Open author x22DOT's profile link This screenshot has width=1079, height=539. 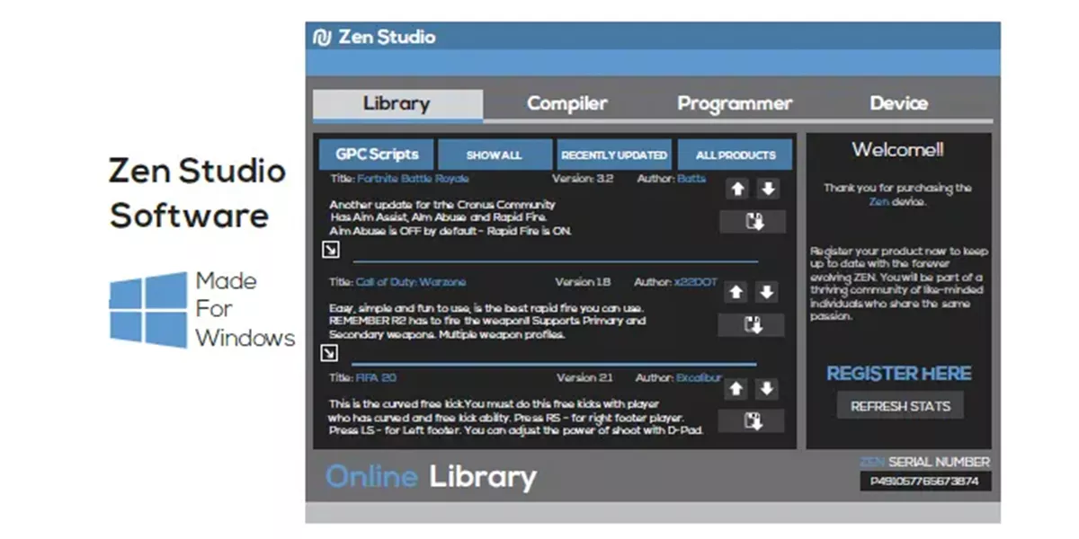click(x=696, y=282)
